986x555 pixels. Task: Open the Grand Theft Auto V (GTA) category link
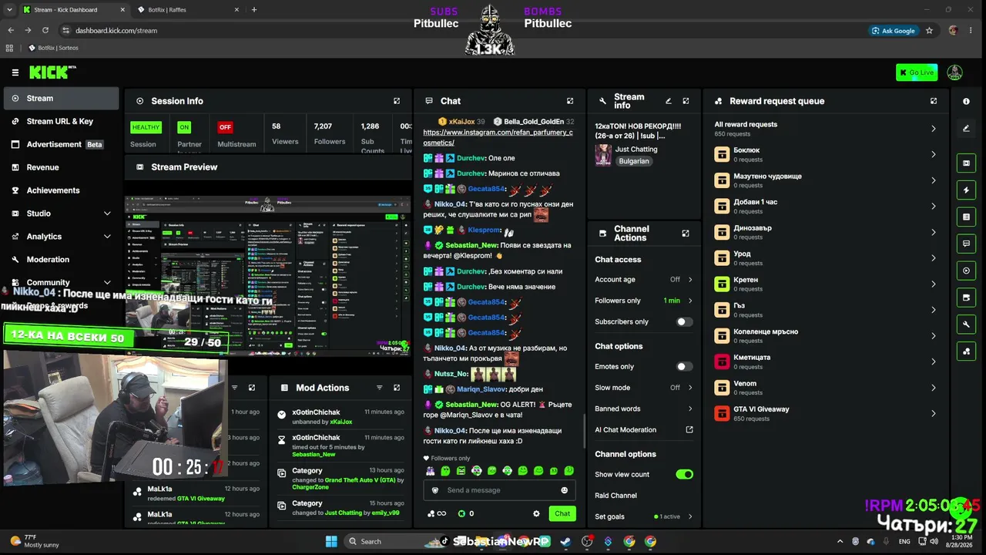pyautogui.click(x=360, y=480)
